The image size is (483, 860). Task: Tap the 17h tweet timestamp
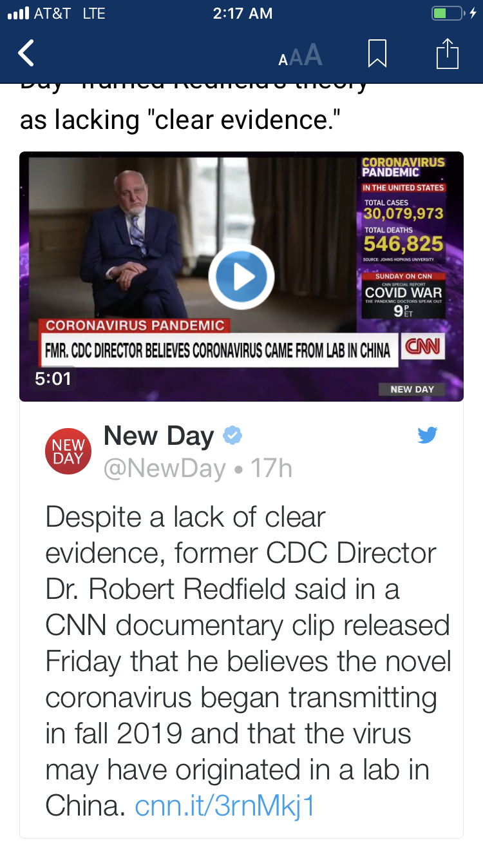272,469
